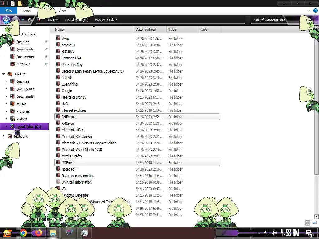Click Videos icon in navigation pane

(12, 119)
